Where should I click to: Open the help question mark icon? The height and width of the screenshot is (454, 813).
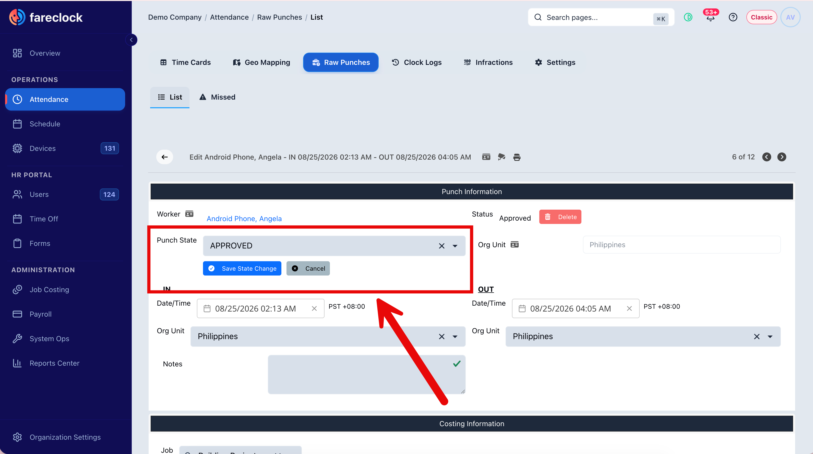coord(733,17)
